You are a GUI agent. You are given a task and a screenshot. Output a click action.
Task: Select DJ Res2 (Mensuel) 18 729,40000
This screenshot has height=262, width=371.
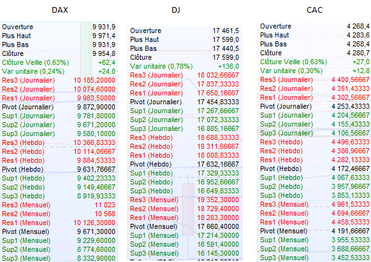[185, 209]
